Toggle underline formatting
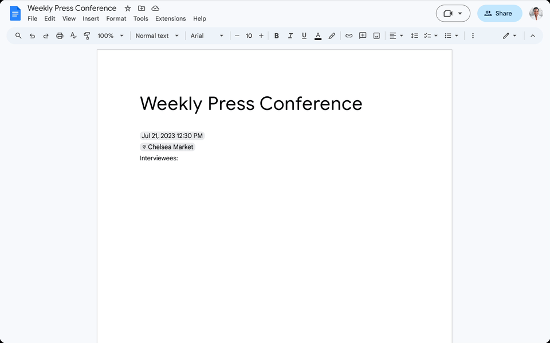 [x=304, y=36]
